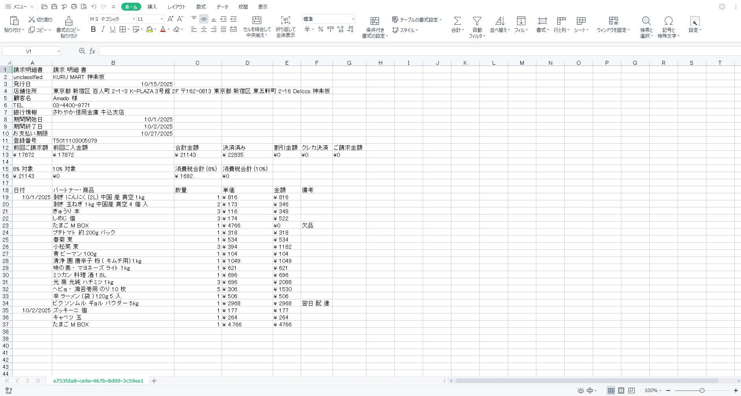The image size is (741, 396).
Task: Click into the formula bar input
Action: (x=419, y=51)
